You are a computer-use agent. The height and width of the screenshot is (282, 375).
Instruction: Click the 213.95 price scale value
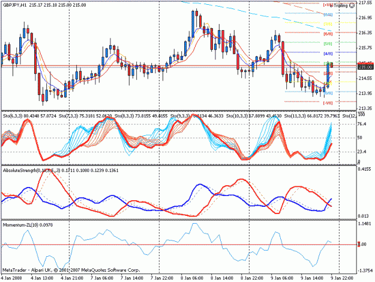365,93
